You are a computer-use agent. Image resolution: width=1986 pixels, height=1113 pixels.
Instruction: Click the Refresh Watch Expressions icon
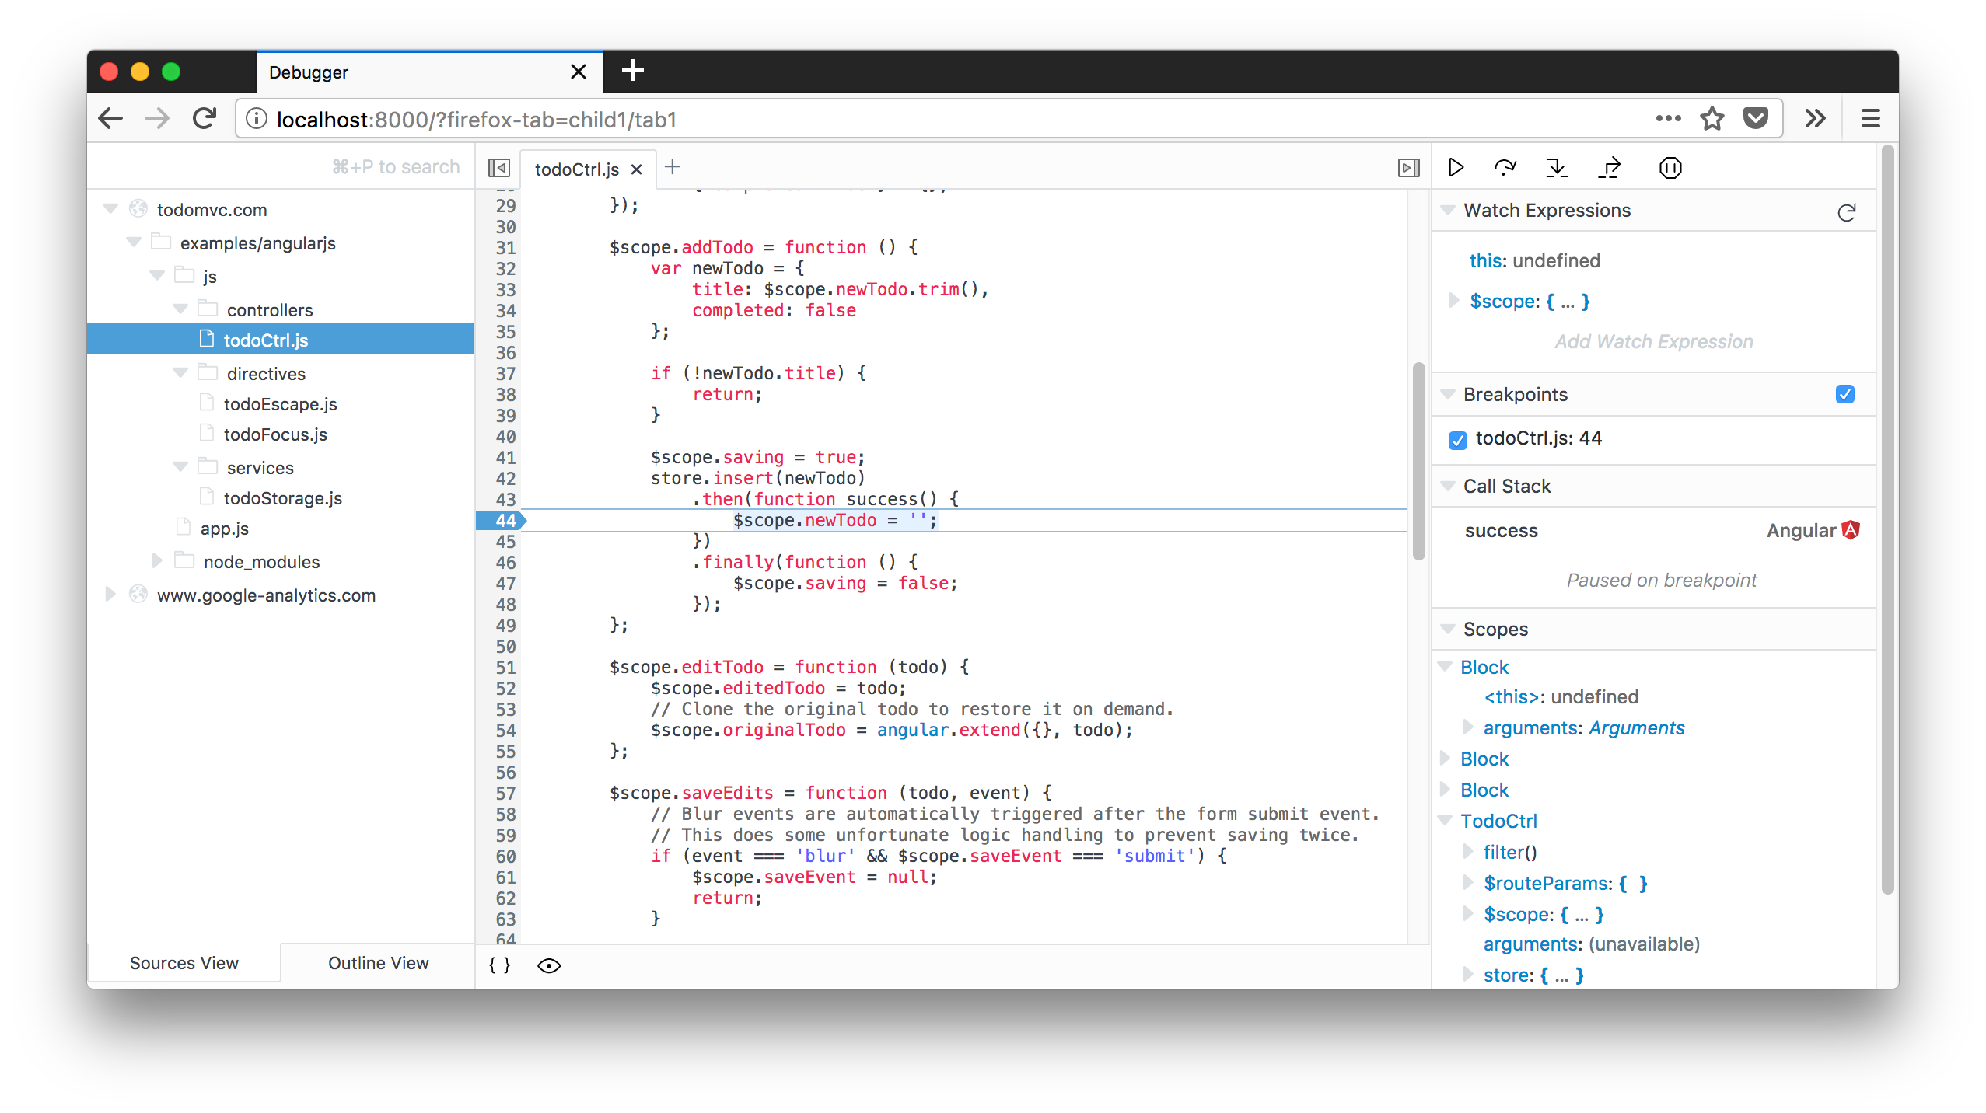1848,210
